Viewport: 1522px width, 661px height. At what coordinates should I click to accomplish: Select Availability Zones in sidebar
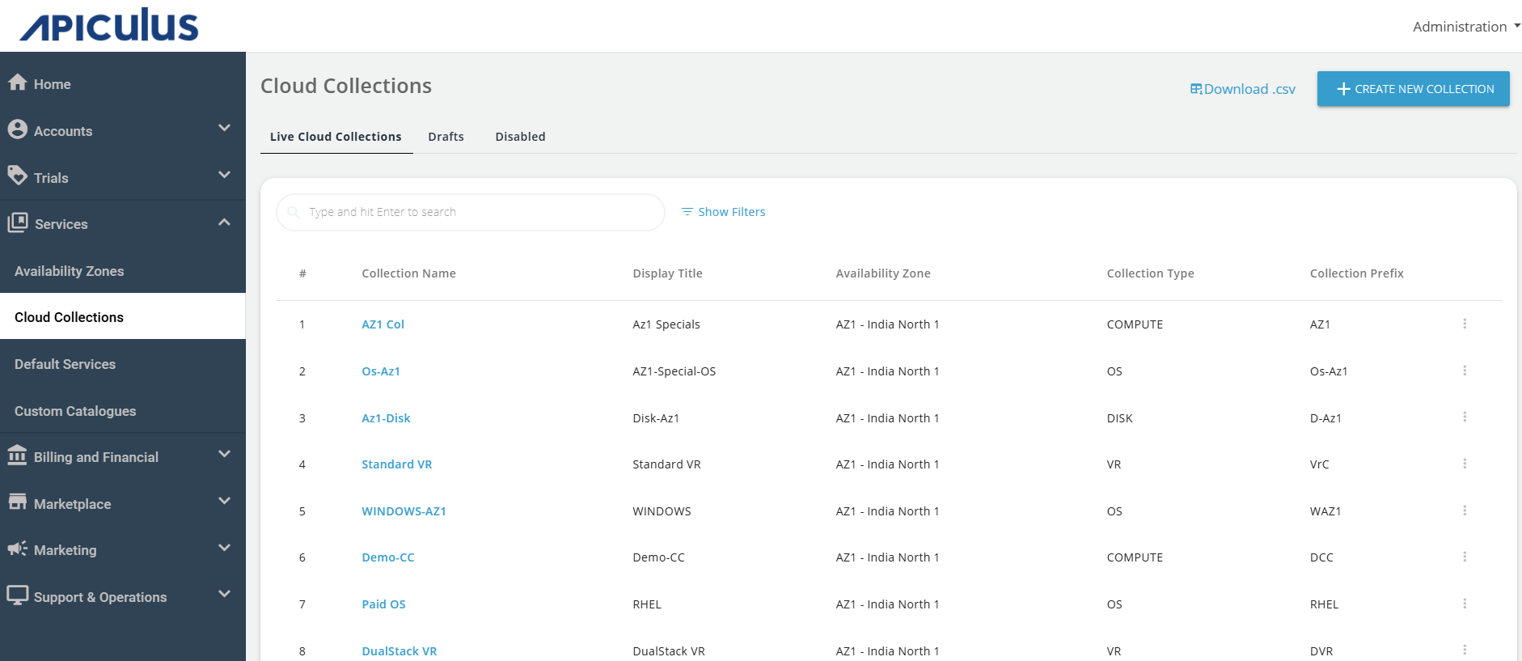(70, 271)
